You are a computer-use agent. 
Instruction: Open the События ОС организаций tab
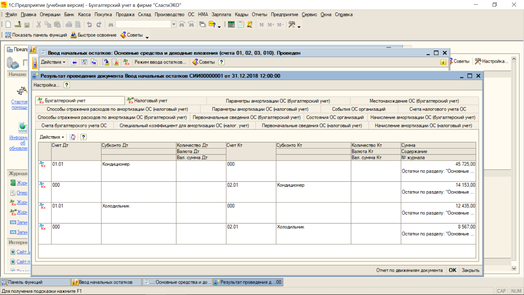(359, 109)
